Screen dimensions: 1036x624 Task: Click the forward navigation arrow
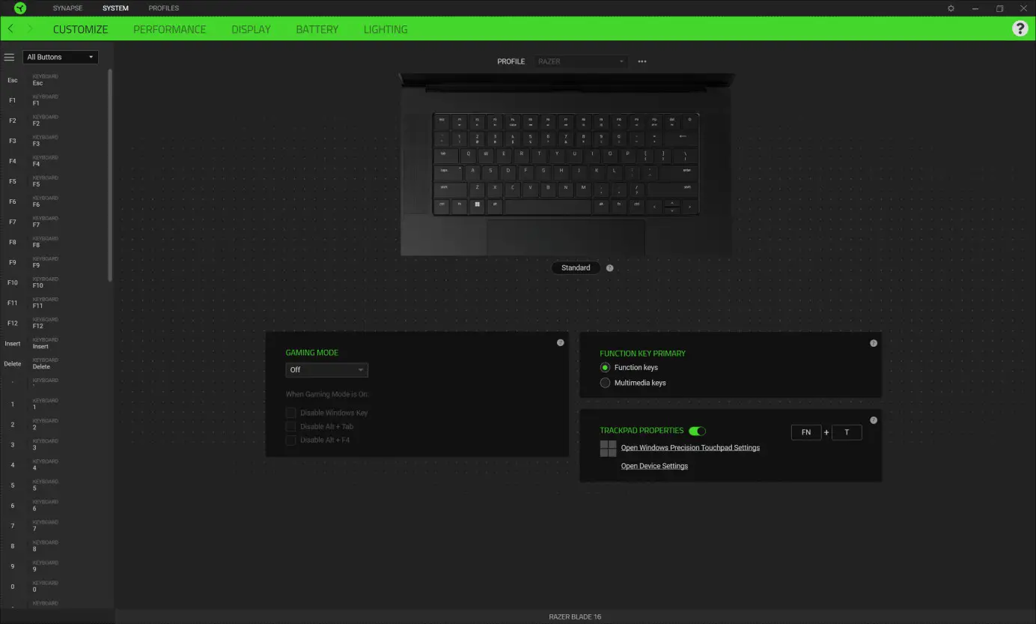coord(28,28)
